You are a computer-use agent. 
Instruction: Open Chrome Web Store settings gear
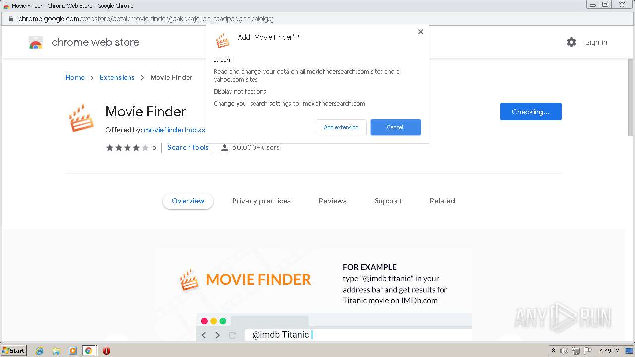(x=571, y=42)
